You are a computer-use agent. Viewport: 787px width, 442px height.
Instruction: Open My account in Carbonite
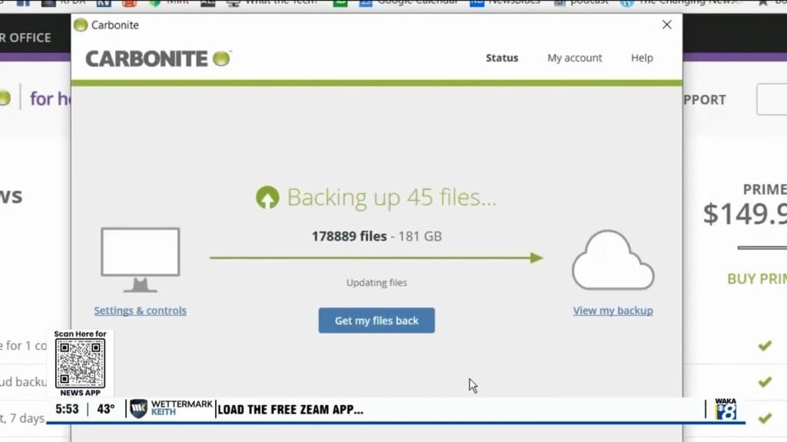coord(574,58)
